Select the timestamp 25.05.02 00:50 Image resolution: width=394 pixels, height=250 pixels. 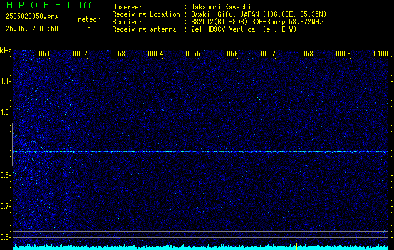pos(32,29)
